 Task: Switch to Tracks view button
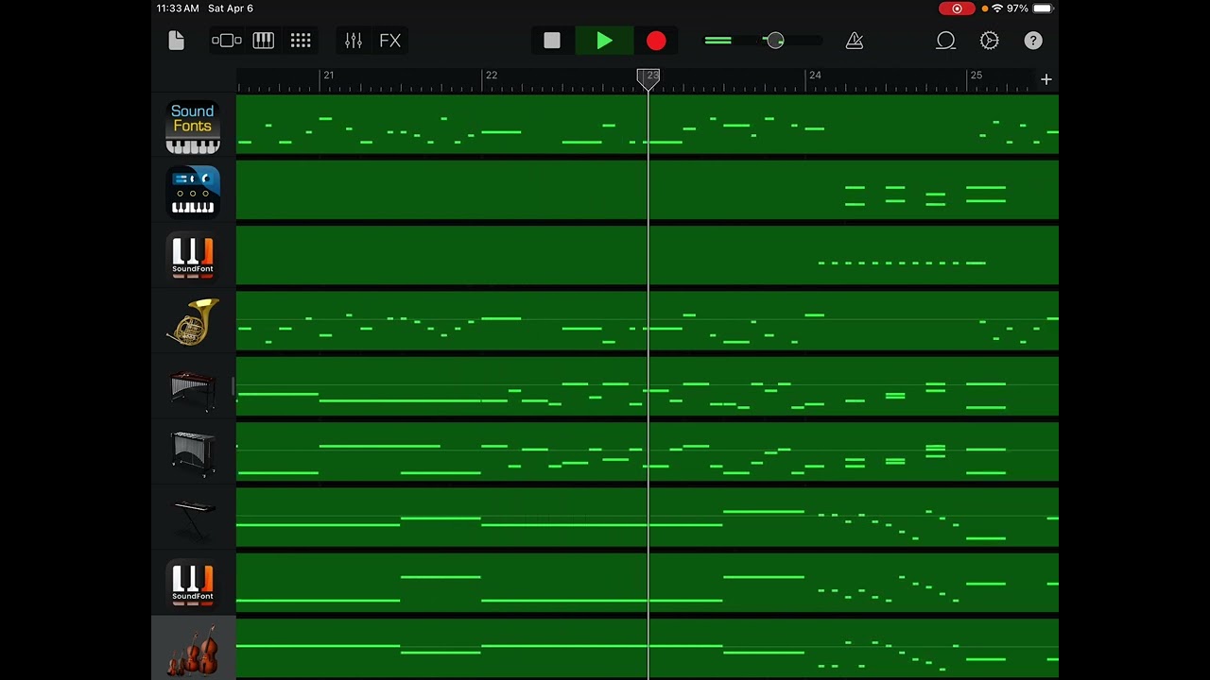pos(227,41)
